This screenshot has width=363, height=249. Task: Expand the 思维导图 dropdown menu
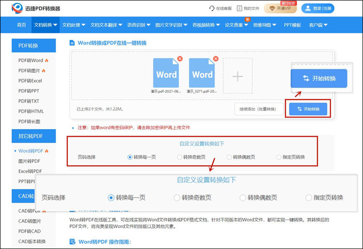coord(264,25)
